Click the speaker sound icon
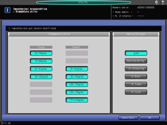This screenshot has width=167, height=125. coord(156,2)
